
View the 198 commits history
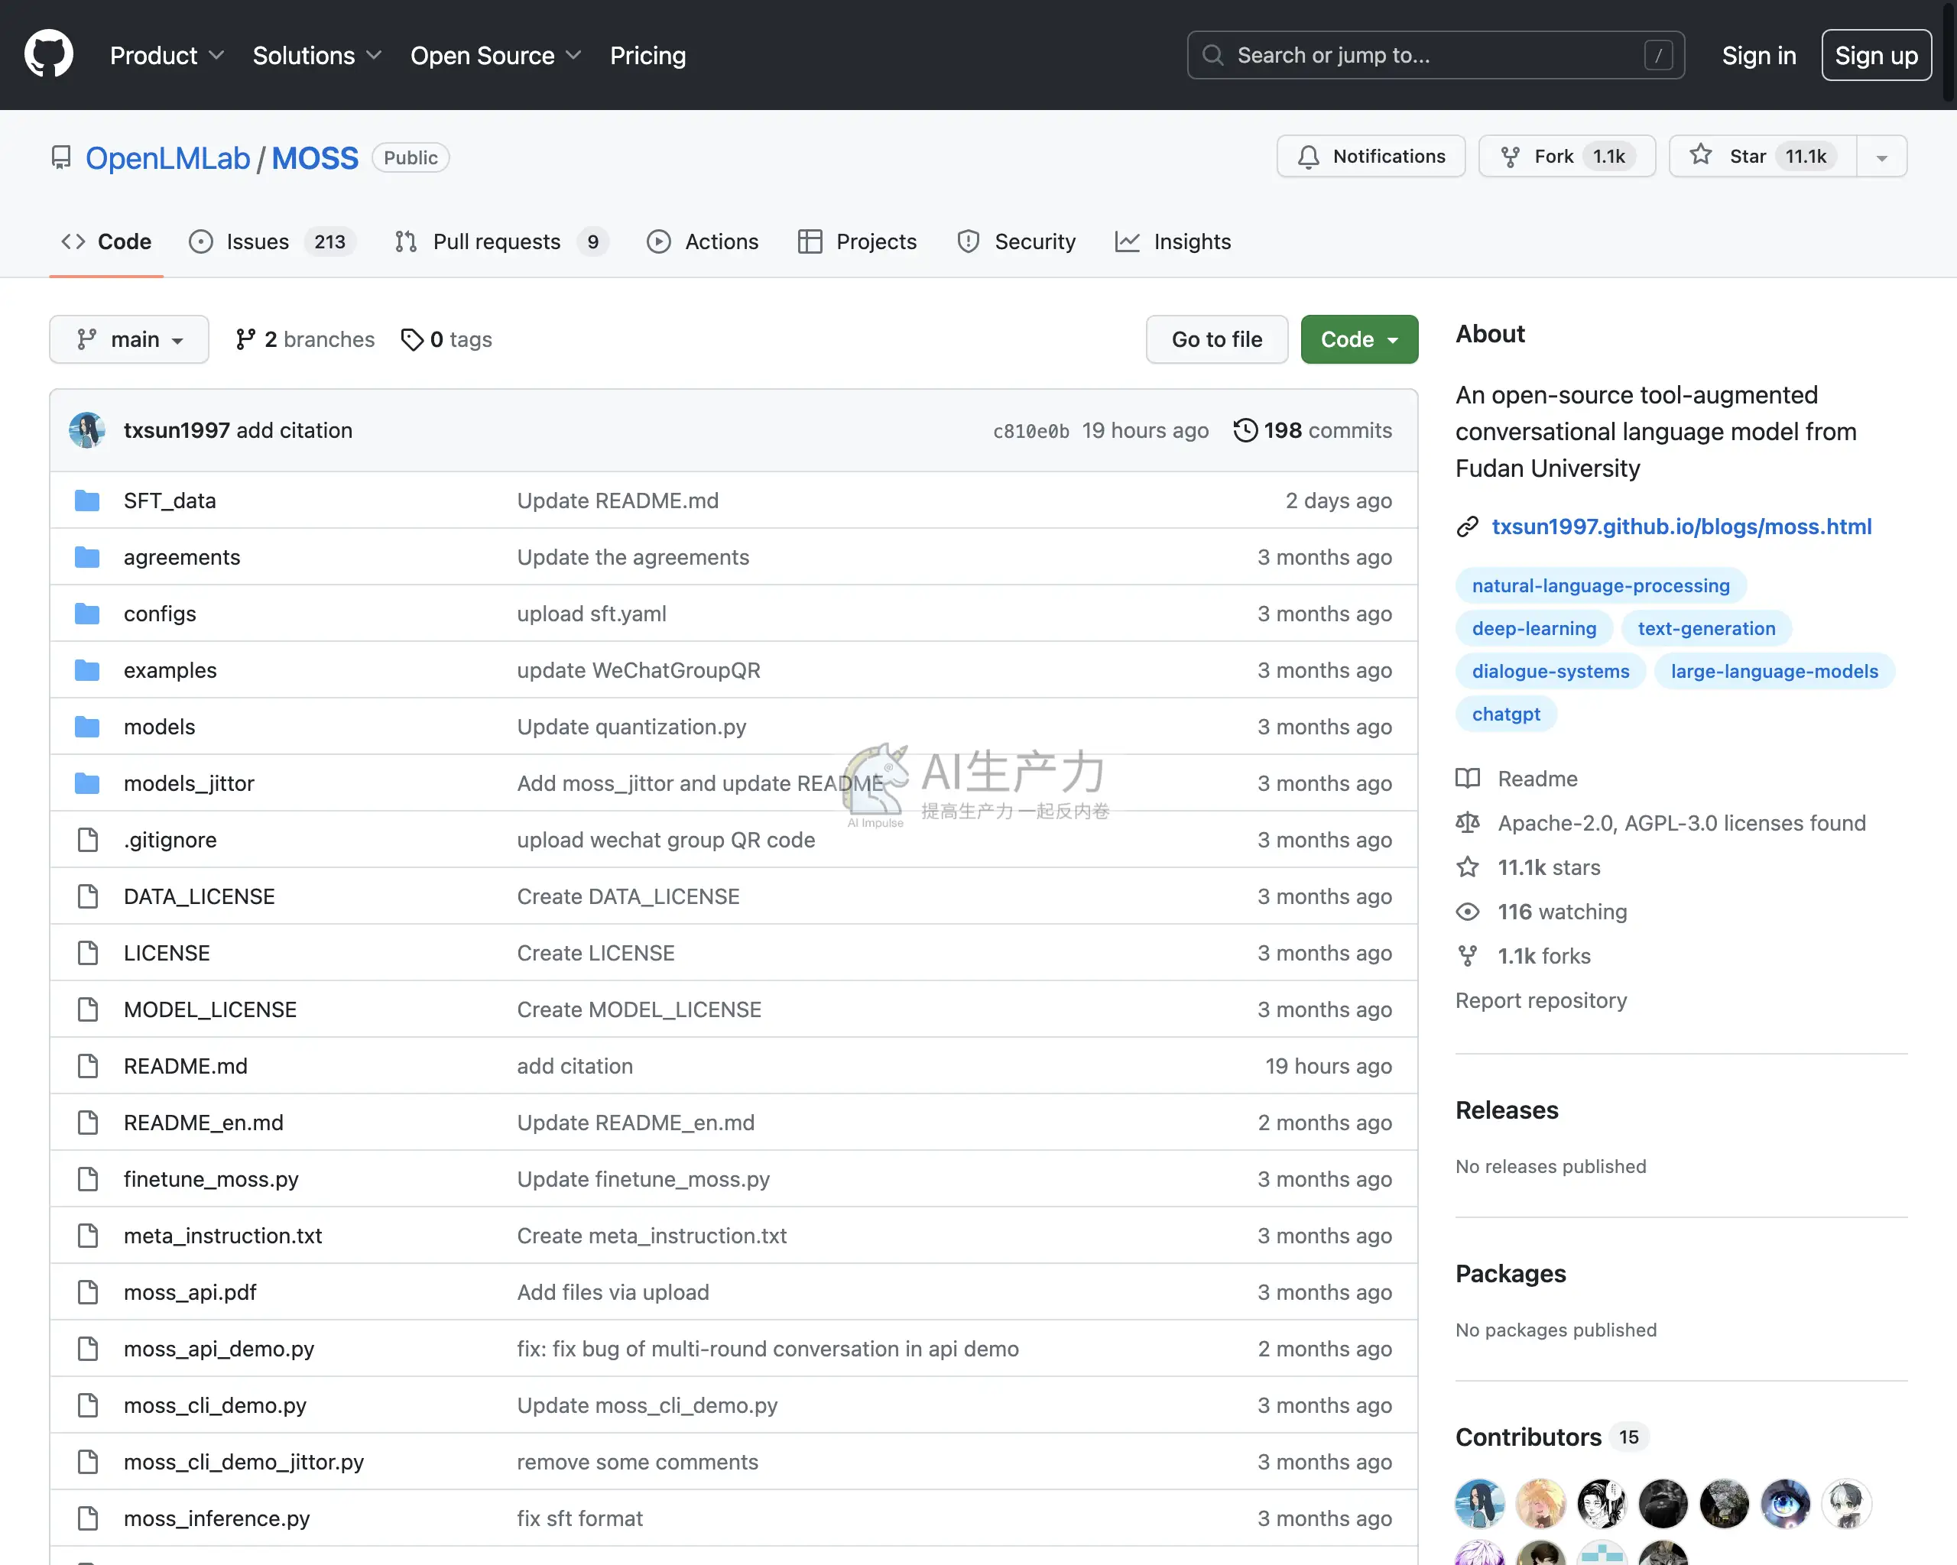tap(1313, 430)
